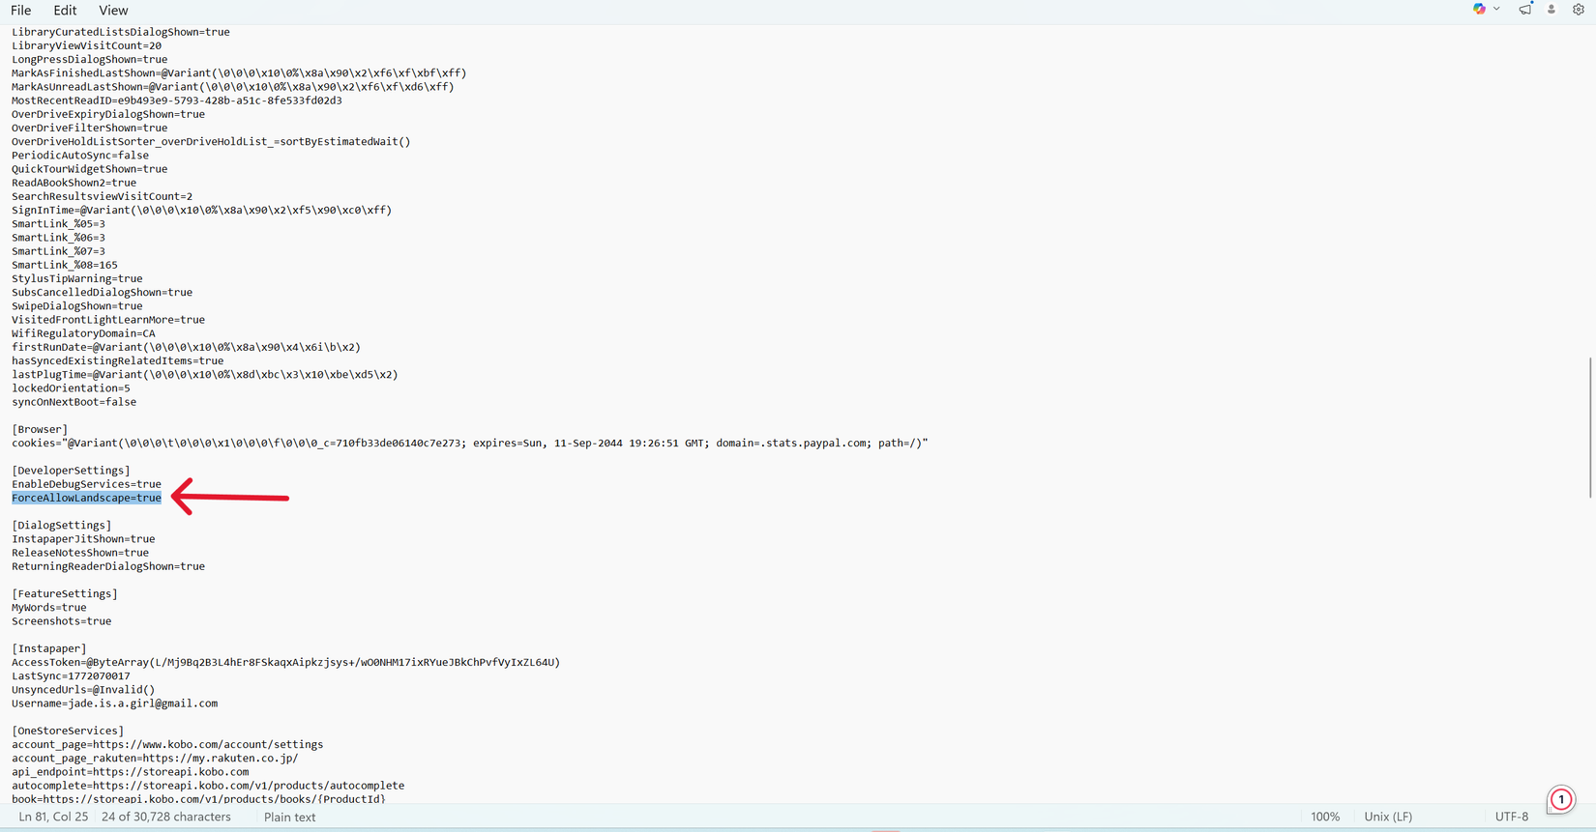Viewport: 1596px width, 832px height.
Task: Click the AccessToken=@ByteArray line
Action: point(285,662)
